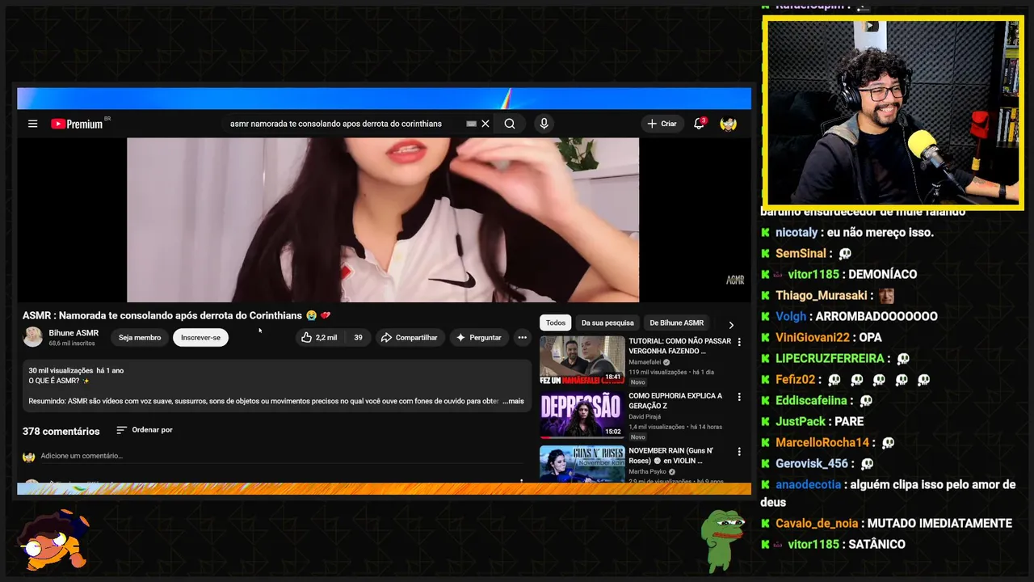
Task: Click the dislike count 39
Action: [x=358, y=337]
